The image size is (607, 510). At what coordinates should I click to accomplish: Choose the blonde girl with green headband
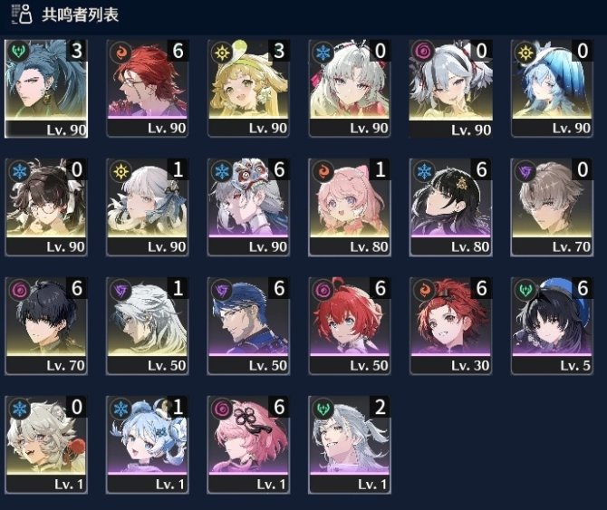pos(248,89)
